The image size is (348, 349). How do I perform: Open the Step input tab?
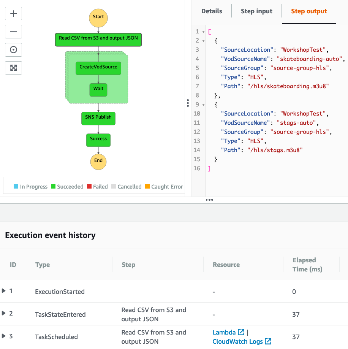point(256,11)
